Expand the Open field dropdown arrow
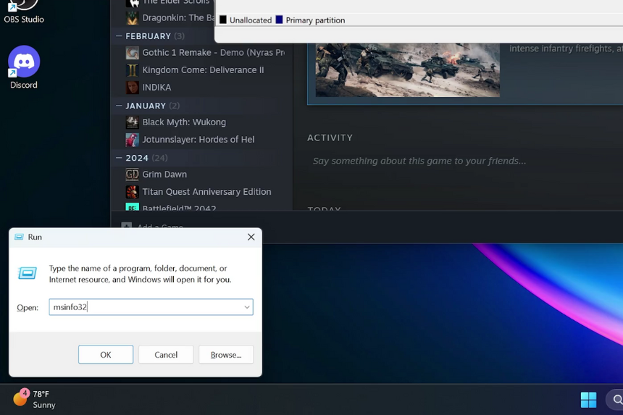The image size is (623, 415). [246, 307]
